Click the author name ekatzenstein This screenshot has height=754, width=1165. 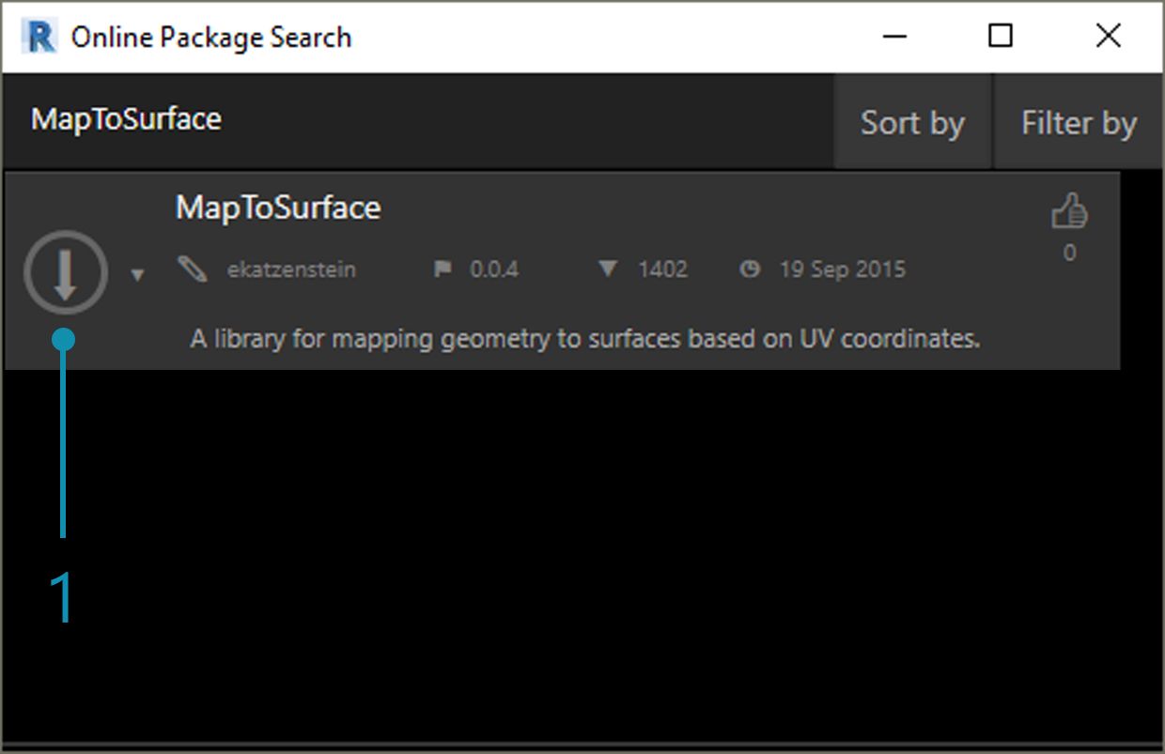[x=291, y=270]
